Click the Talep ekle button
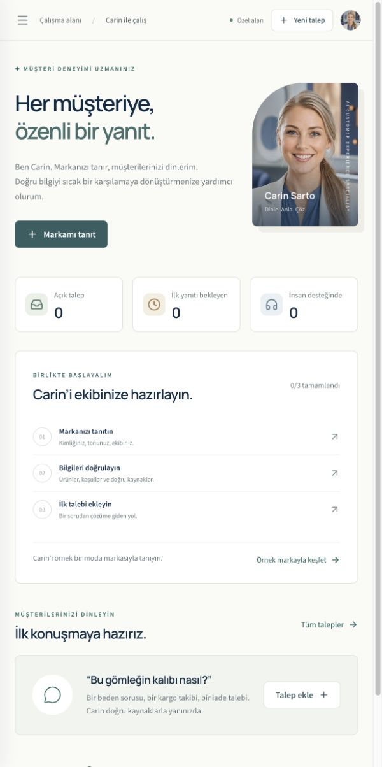The width and height of the screenshot is (382, 767). coord(302,695)
